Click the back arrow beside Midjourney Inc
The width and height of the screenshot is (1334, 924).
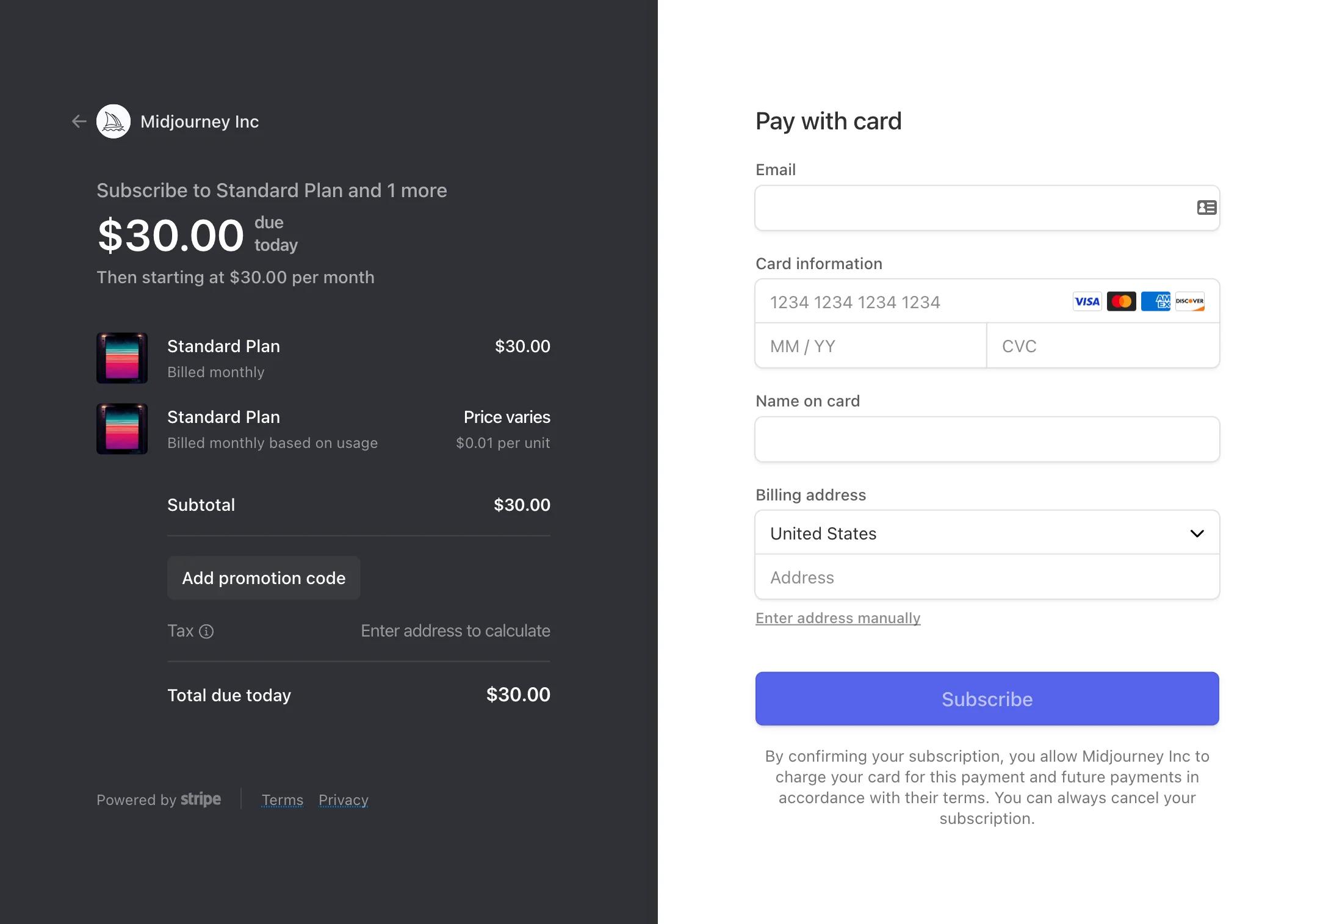pyautogui.click(x=79, y=121)
